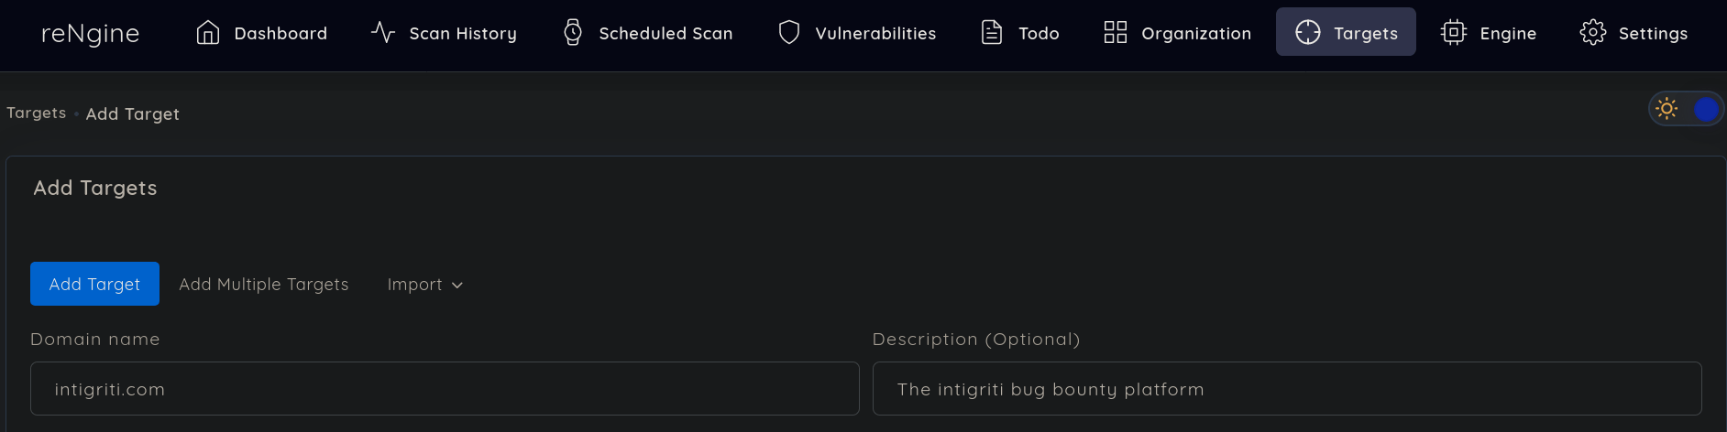Click the chevron next to Import
Screen dimensions: 1727x432
[x=457, y=286]
